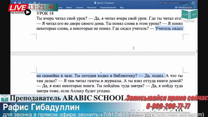Click the Home icon in Word title bar

(x=15, y=3)
